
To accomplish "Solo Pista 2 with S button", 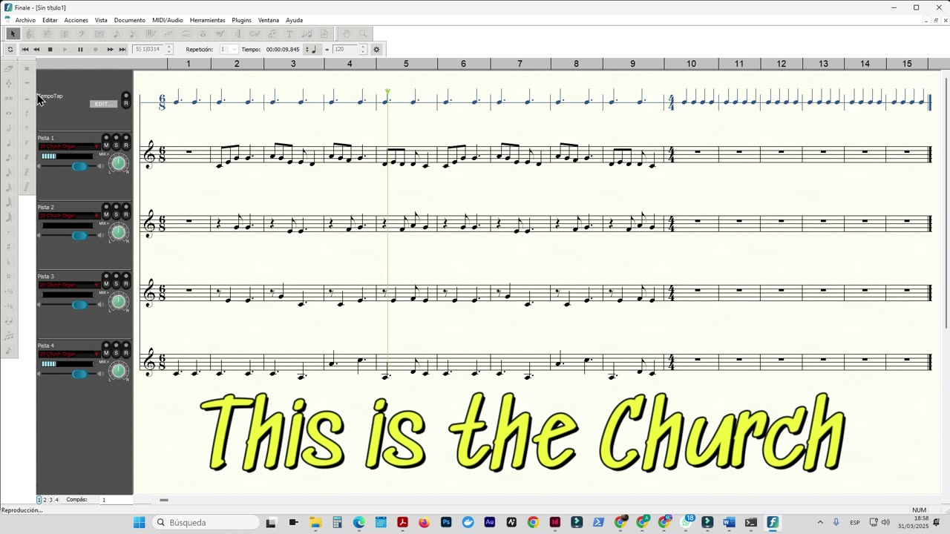I will [116, 214].
